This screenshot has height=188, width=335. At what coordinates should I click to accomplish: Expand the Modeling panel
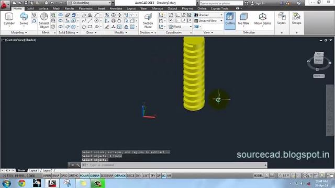pyautogui.click(x=19, y=32)
